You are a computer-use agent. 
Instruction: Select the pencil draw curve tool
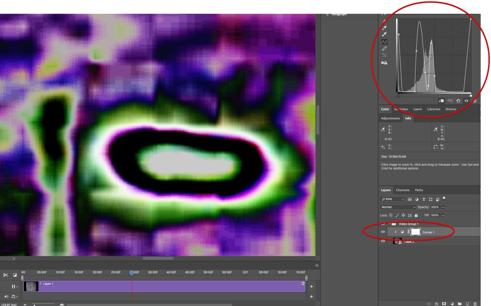[384, 49]
